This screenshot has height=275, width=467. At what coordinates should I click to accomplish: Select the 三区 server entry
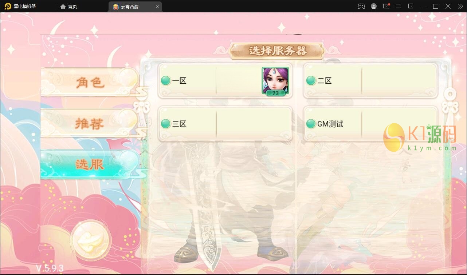225,124
